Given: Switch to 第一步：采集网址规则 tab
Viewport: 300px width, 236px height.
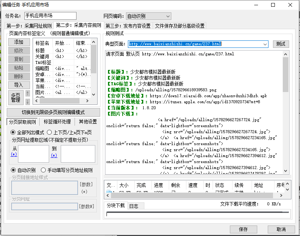Looking at the screenshot, I should click(29, 26).
